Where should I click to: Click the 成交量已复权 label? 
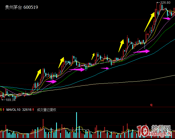pyautogui.click(x=46, y=110)
